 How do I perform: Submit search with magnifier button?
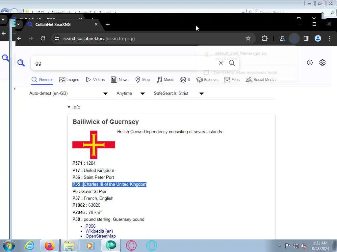pos(232,63)
